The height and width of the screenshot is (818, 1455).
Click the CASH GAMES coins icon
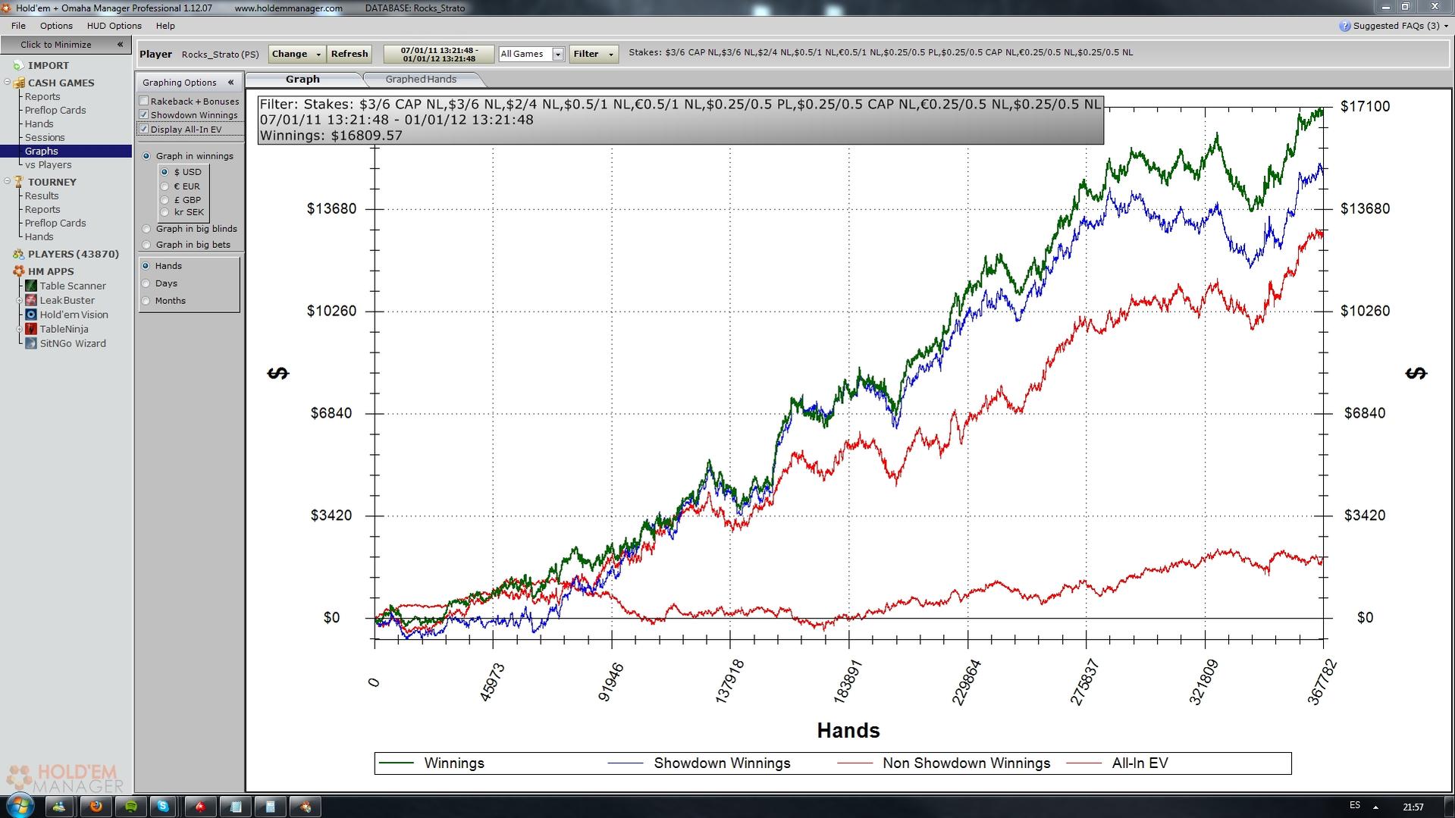[x=19, y=83]
